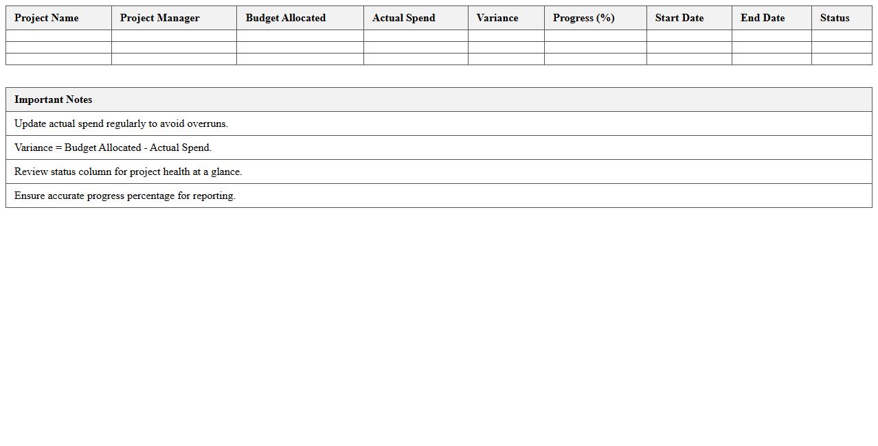This screenshot has height=446, width=878.
Task: Click the status column review note
Action: (438, 172)
